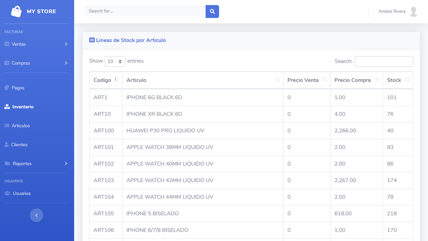Expand the Compras submenu
Image resolution: width=428 pixels, height=241 pixels.
click(36, 63)
